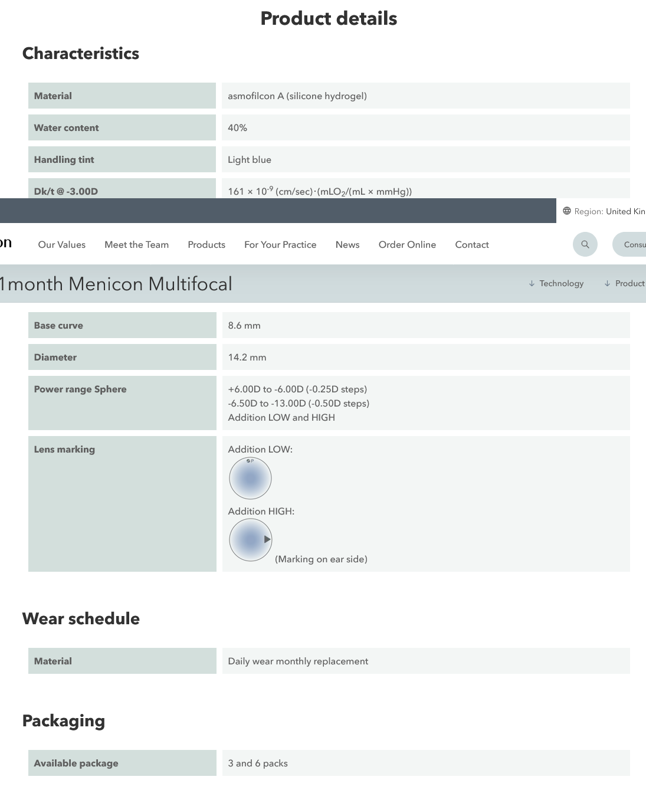The image size is (646, 793).
Task: Open Meet the Team page
Action: 136,245
